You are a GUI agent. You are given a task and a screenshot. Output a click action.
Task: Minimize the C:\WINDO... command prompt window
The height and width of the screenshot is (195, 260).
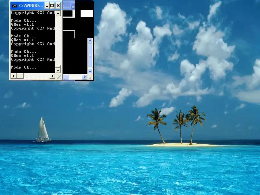tap(47, 6)
